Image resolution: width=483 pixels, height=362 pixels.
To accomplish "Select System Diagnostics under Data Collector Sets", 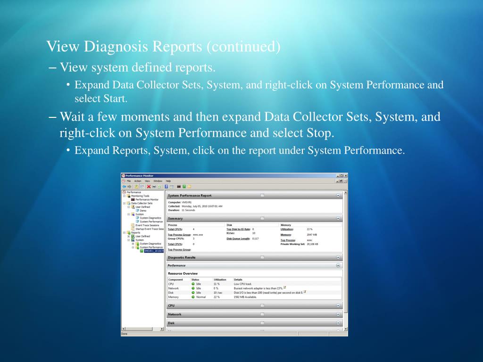I will tap(150, 218).
